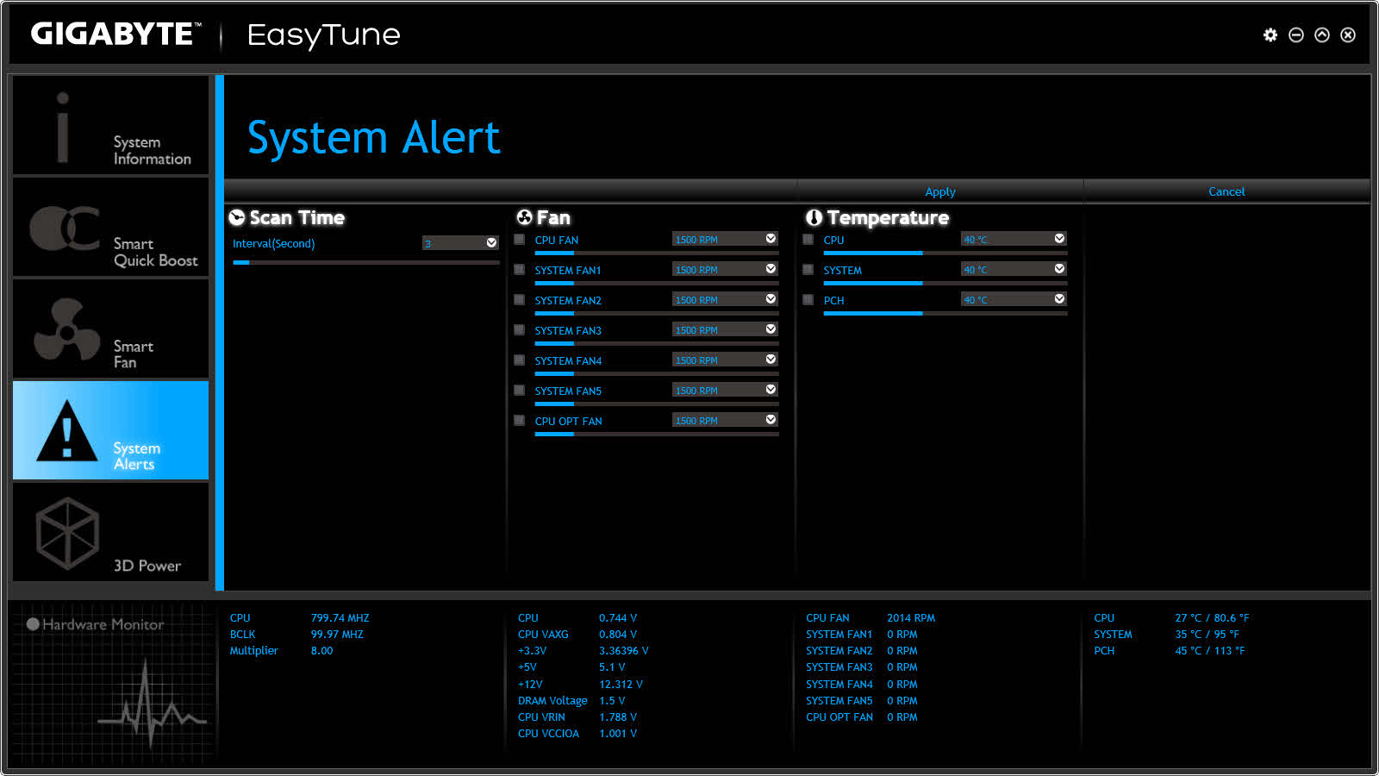Open Smart Fan via fan icon
Screen dimensions: 1379x776
[66, 329]
